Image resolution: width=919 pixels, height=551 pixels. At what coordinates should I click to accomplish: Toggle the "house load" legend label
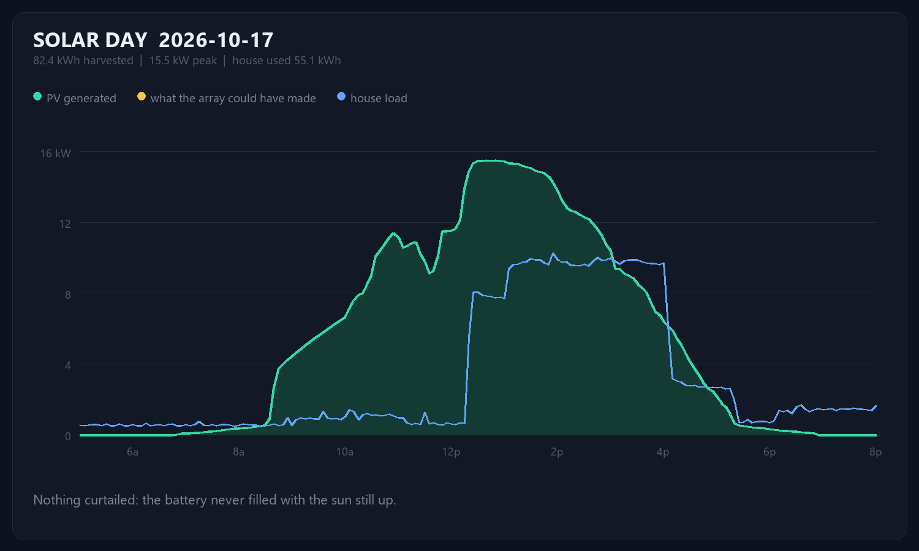pos(379,99)
